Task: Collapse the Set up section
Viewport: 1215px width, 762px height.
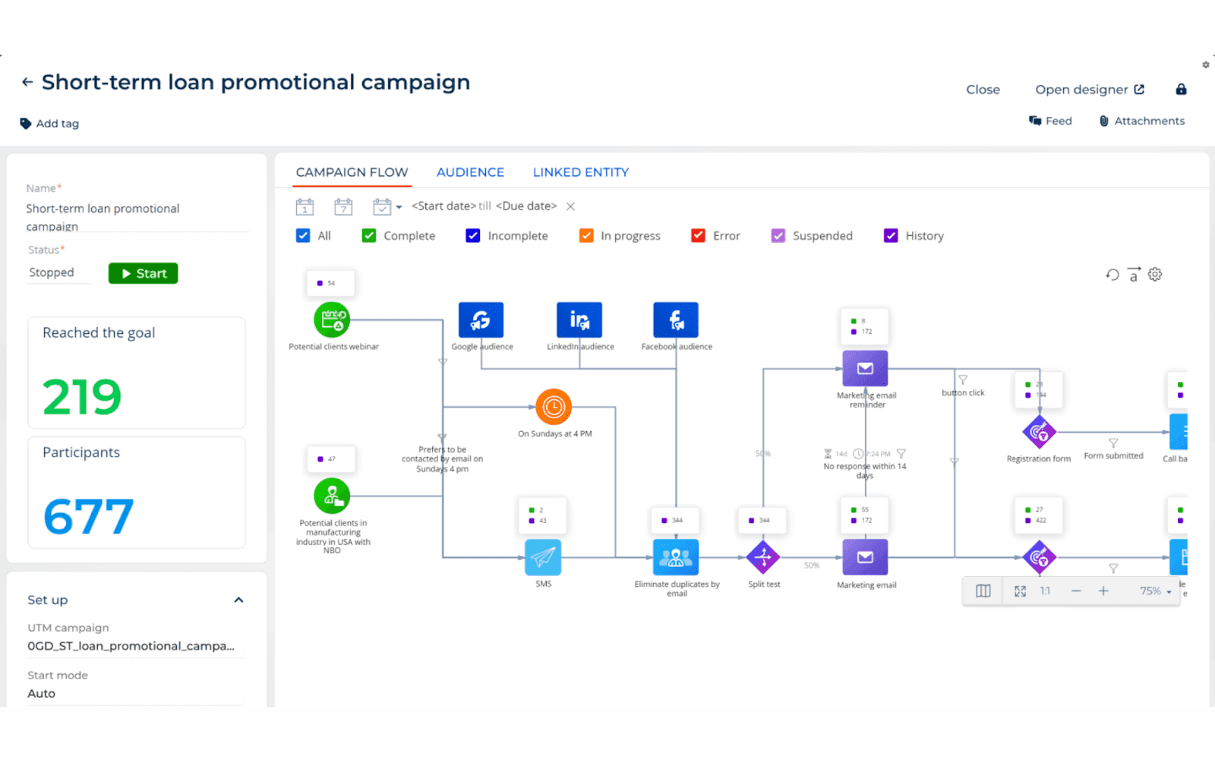Action: (239, 600)
